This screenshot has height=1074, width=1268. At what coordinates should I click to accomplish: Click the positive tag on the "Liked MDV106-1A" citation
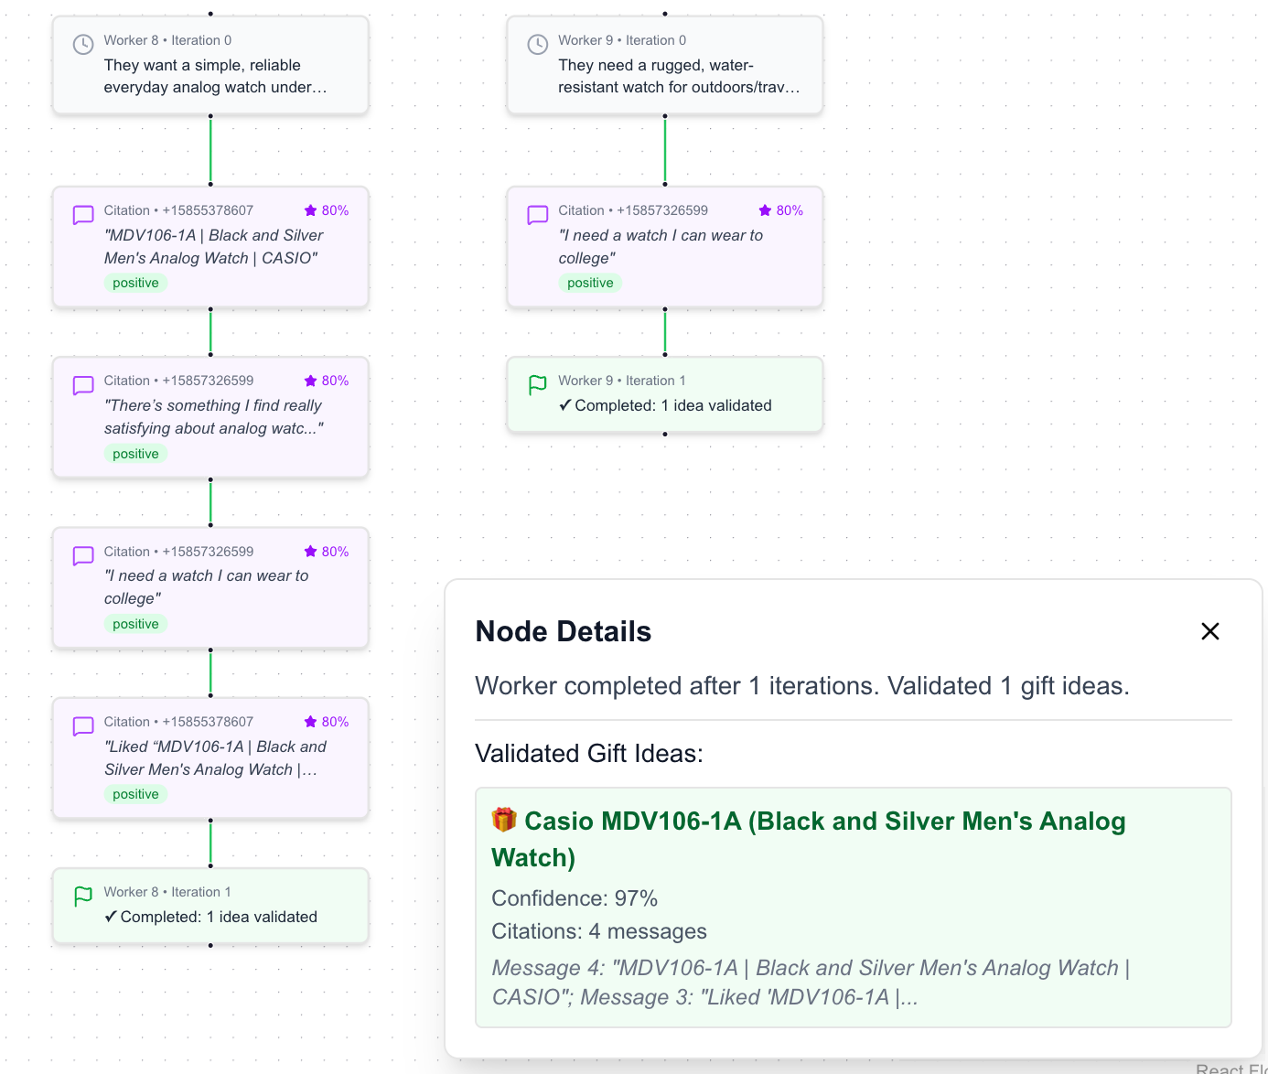135,794
